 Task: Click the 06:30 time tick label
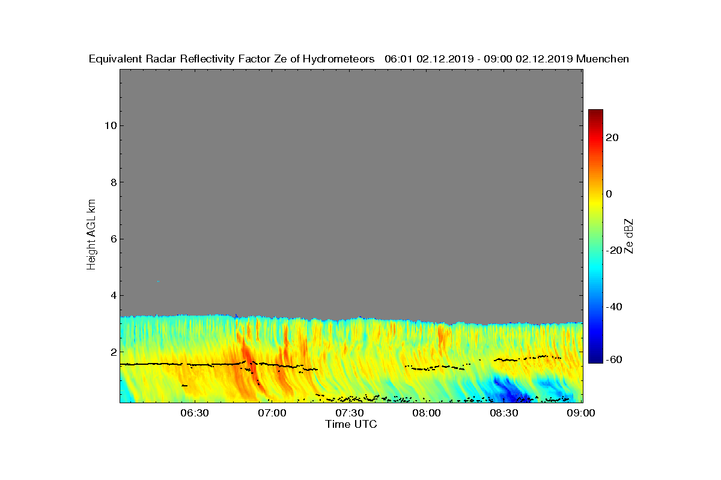point(194,413)
